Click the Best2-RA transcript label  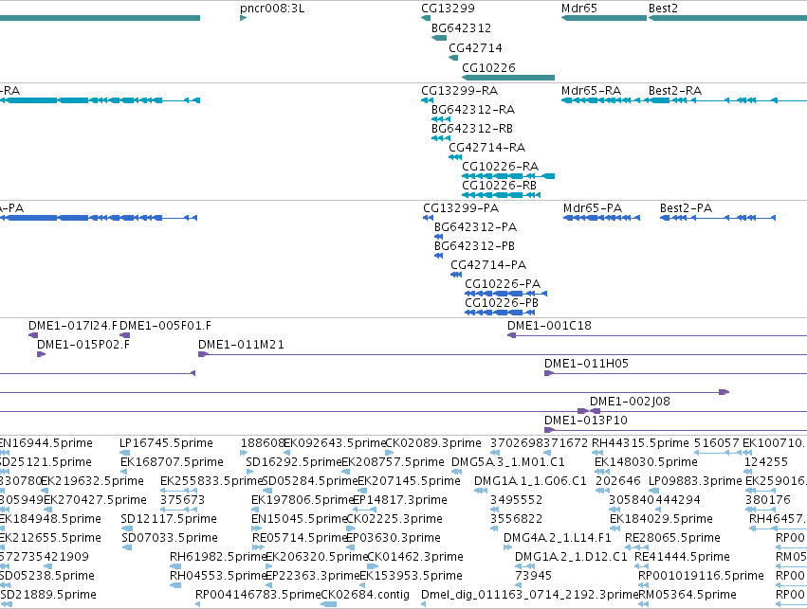coord(675,91)
